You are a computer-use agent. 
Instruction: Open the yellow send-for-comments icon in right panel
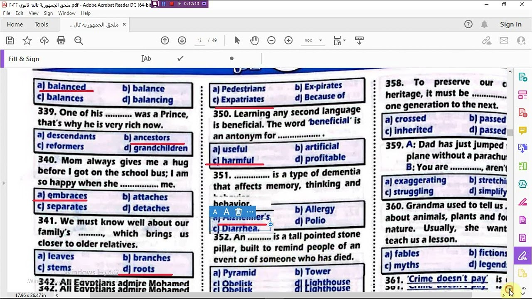click(522, 273)
